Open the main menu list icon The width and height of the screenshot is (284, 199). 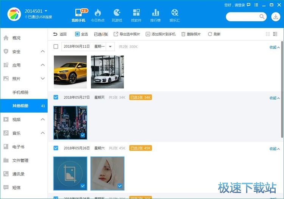point(256,5)
